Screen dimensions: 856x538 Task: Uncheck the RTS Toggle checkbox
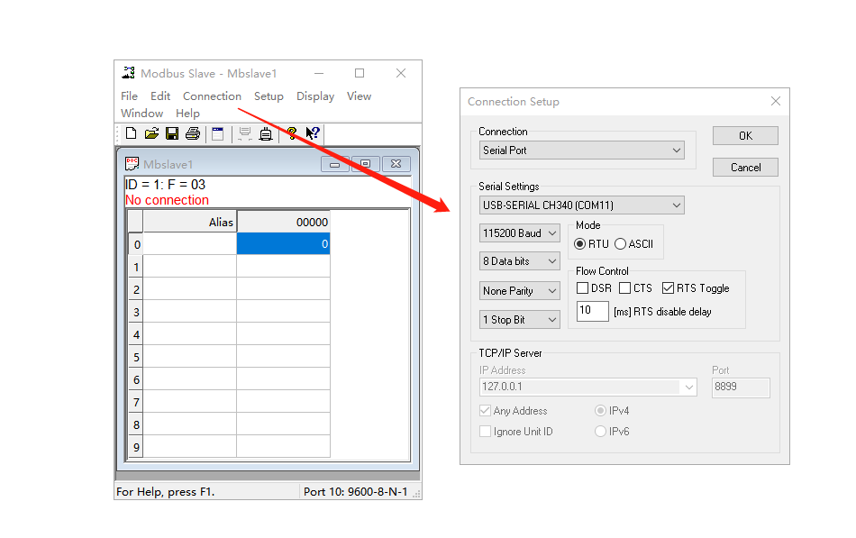(x=668, y=288)
